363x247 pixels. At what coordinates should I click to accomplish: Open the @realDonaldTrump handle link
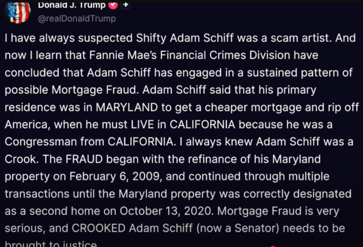click(x=77, y=19)
